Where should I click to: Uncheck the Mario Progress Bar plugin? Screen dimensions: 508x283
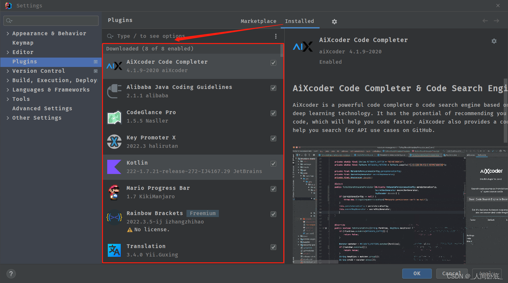pyautogui.click(x=273, y=189)
